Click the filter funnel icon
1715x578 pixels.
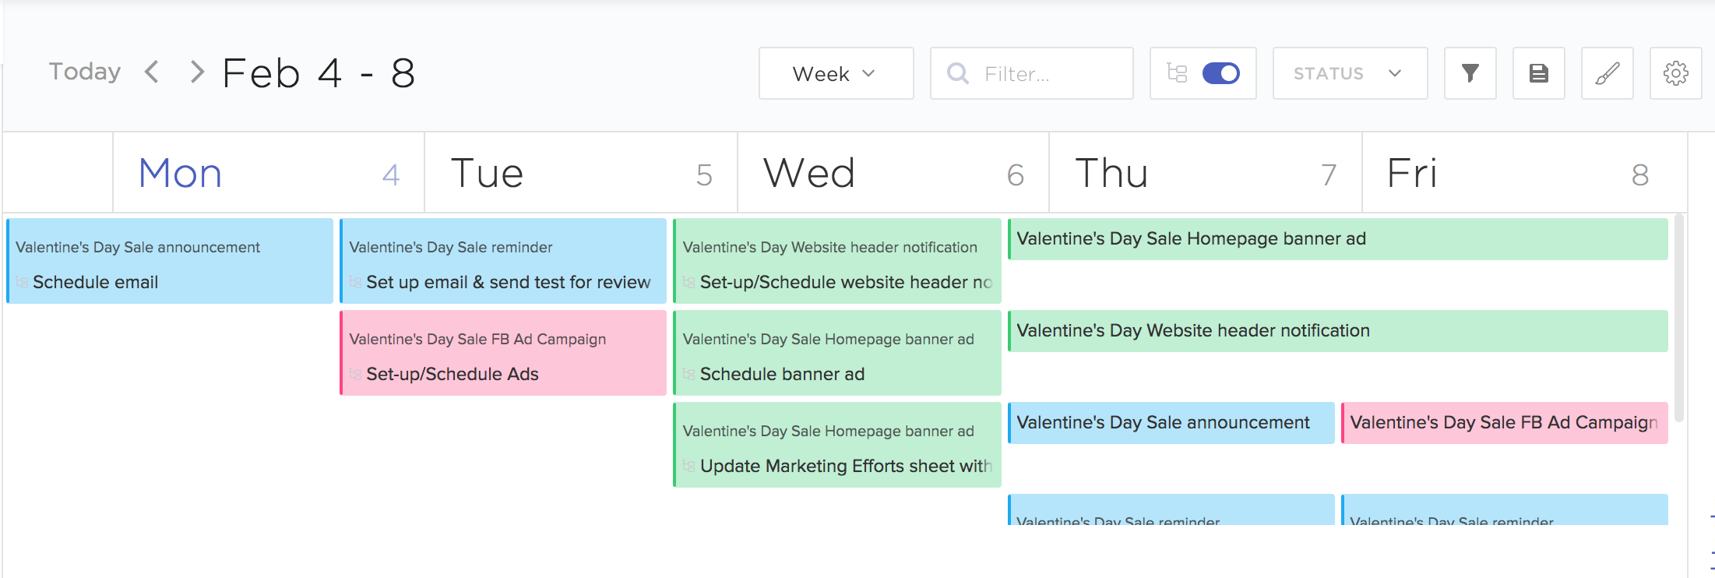tap(1470, 73)
